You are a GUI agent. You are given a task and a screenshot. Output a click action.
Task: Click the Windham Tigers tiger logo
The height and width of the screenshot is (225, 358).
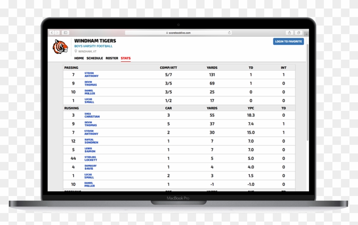pyautogui.click(x=60, y=46)
